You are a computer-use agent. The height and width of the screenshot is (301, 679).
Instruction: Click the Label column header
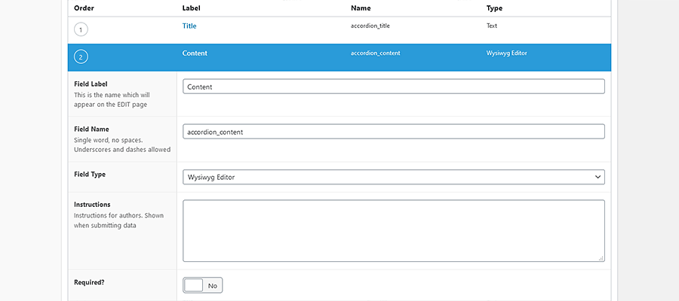point(192,8)
